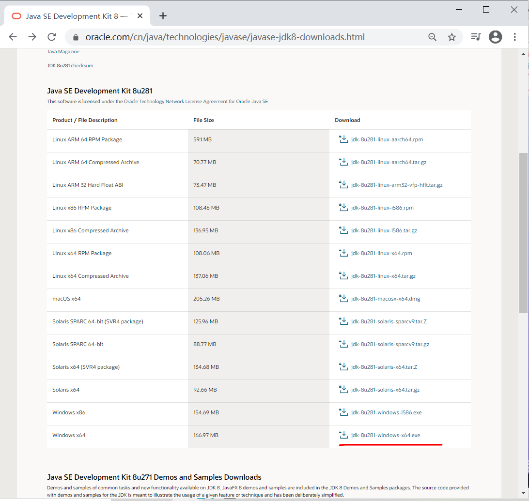The image size is (529, 501).
Task: Select the Java SE Development Kit 8 tab
Action: pos(73,16)
